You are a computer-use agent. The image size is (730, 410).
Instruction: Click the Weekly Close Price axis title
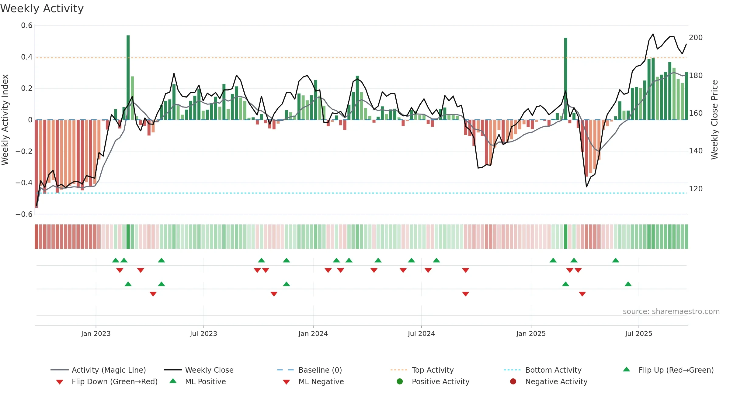tap(714, 120)
